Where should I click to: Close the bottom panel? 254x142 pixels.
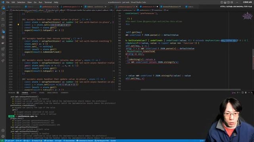(x=252, y=93)
